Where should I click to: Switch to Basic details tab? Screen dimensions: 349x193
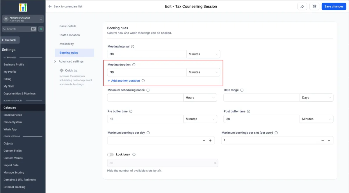coord(68,26)
